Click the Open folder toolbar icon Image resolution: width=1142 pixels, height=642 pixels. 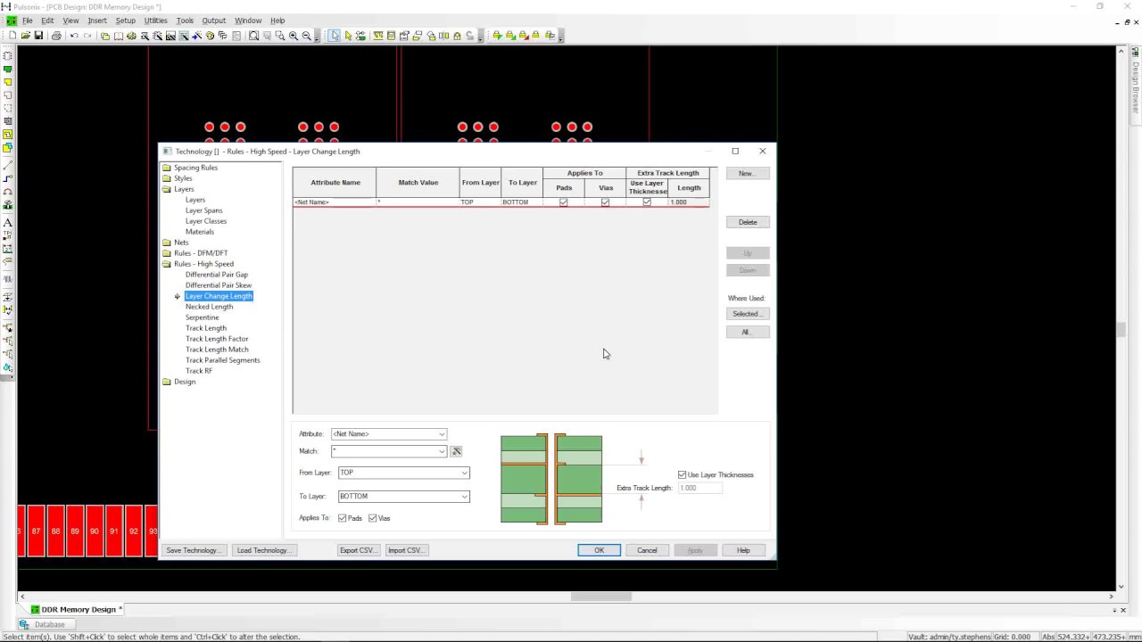tap(25, 36)
